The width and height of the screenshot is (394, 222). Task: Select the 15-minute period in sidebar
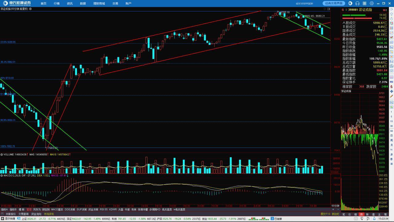point(391,121)
